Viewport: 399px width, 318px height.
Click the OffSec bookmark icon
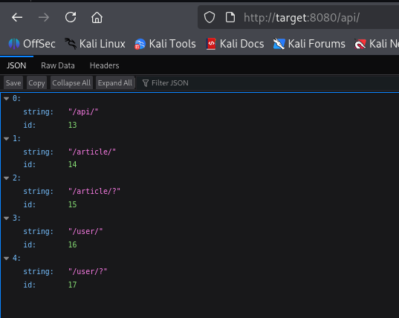click(x=14, y=44)
